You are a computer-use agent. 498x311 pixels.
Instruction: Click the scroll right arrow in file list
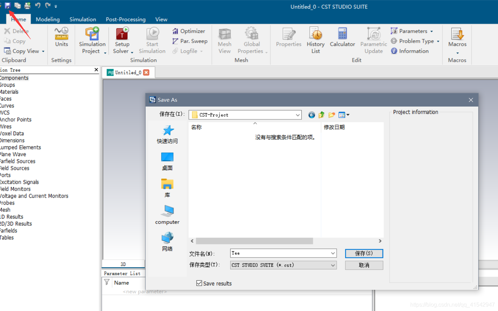pos(380,241)
